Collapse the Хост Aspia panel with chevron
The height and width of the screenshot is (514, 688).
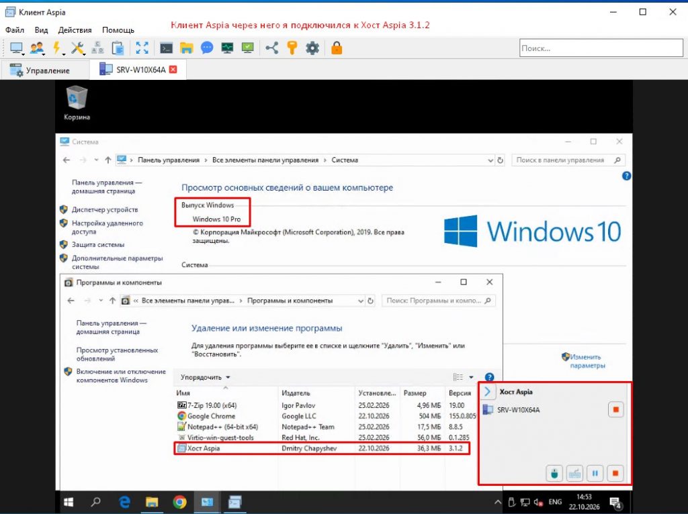[x=488, y=392]
